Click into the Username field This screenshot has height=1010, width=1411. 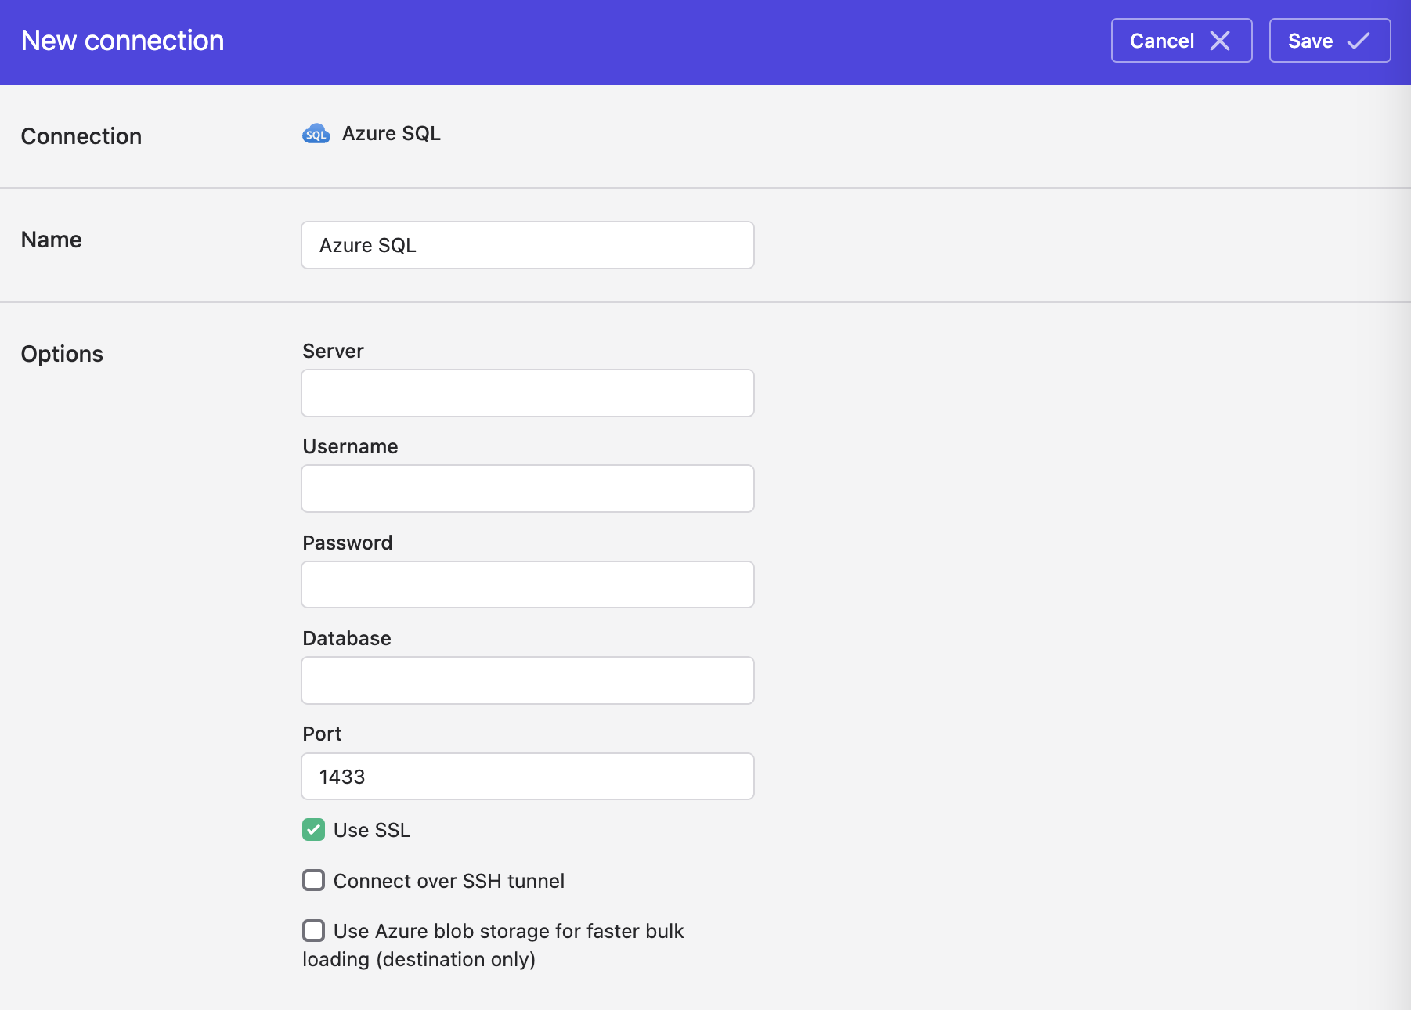pyautogui.click(x=528, y=489)
